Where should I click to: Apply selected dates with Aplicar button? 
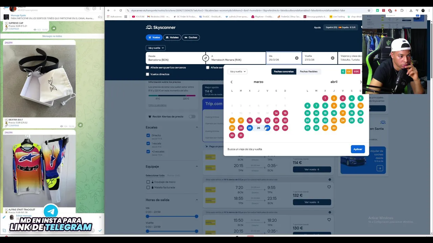coord(358,149)
